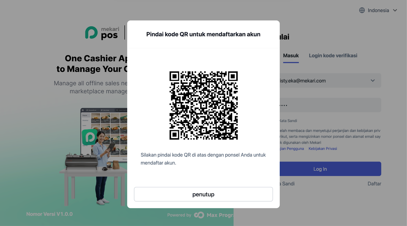407x226 pixels.
Task: Click the Indonesia language label
Action: pyautogui.click(x=378, y=10)
